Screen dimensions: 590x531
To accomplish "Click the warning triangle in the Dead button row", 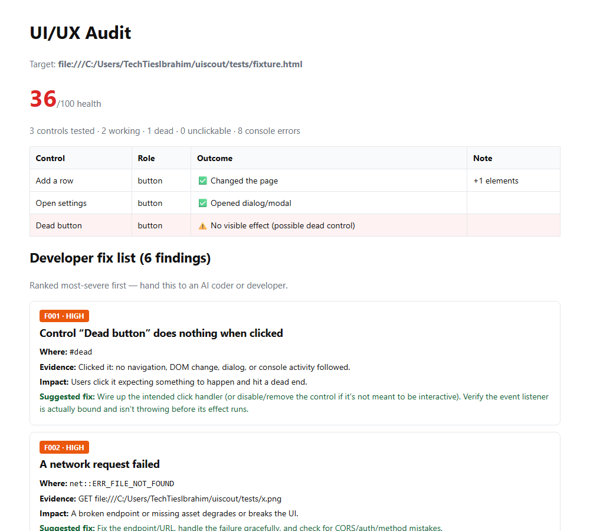I will click(203, 226).
